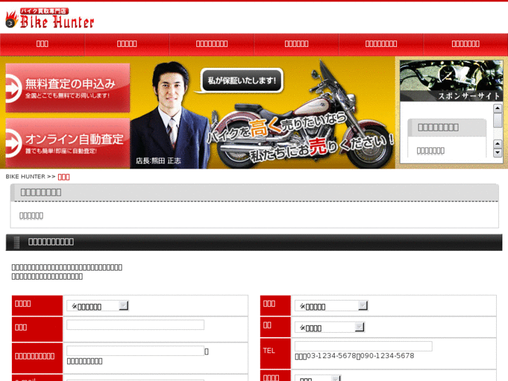Screen dimensions: 508x381
Task: Click the red TEL label cell
Action: coord(275,353)
